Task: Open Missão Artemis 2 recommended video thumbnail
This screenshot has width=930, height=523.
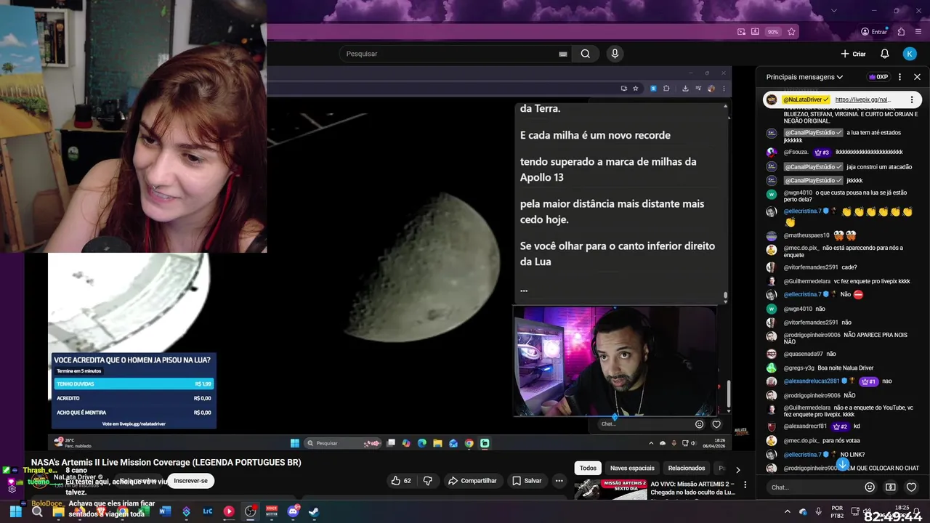Action: pyautogui.click(x=610, y=488)
